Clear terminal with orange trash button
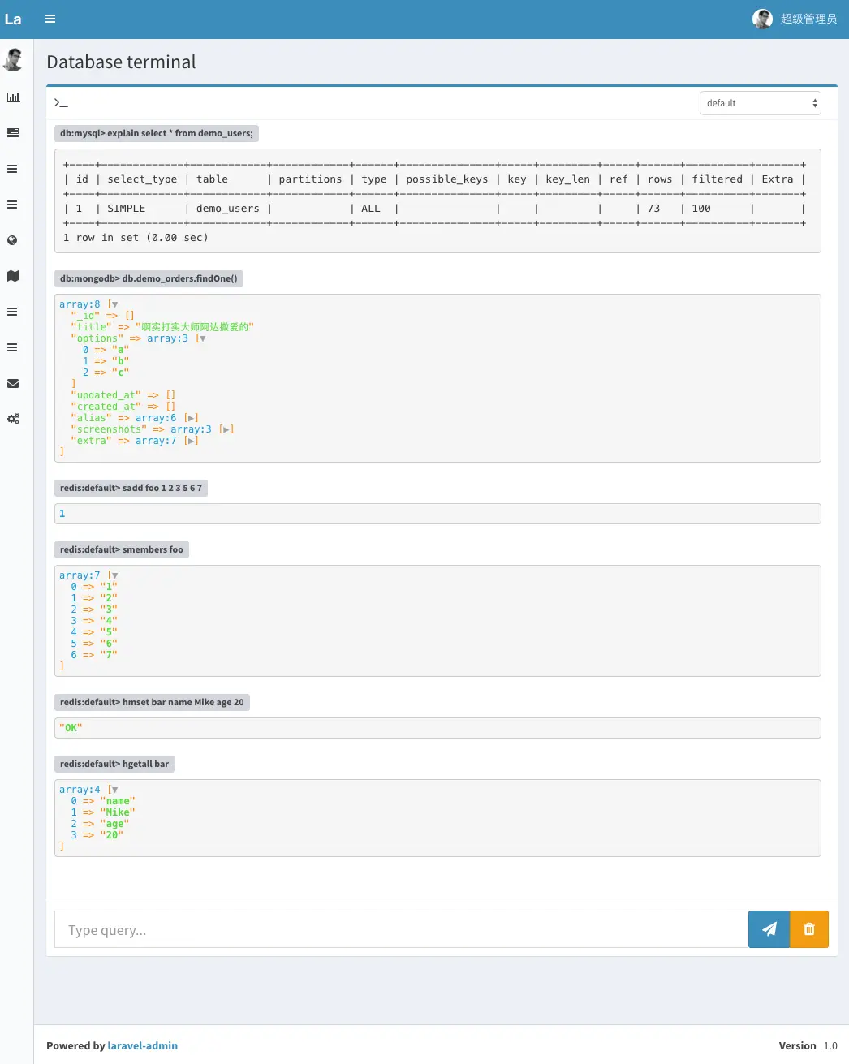849x1064 pixels. point(809,929)
